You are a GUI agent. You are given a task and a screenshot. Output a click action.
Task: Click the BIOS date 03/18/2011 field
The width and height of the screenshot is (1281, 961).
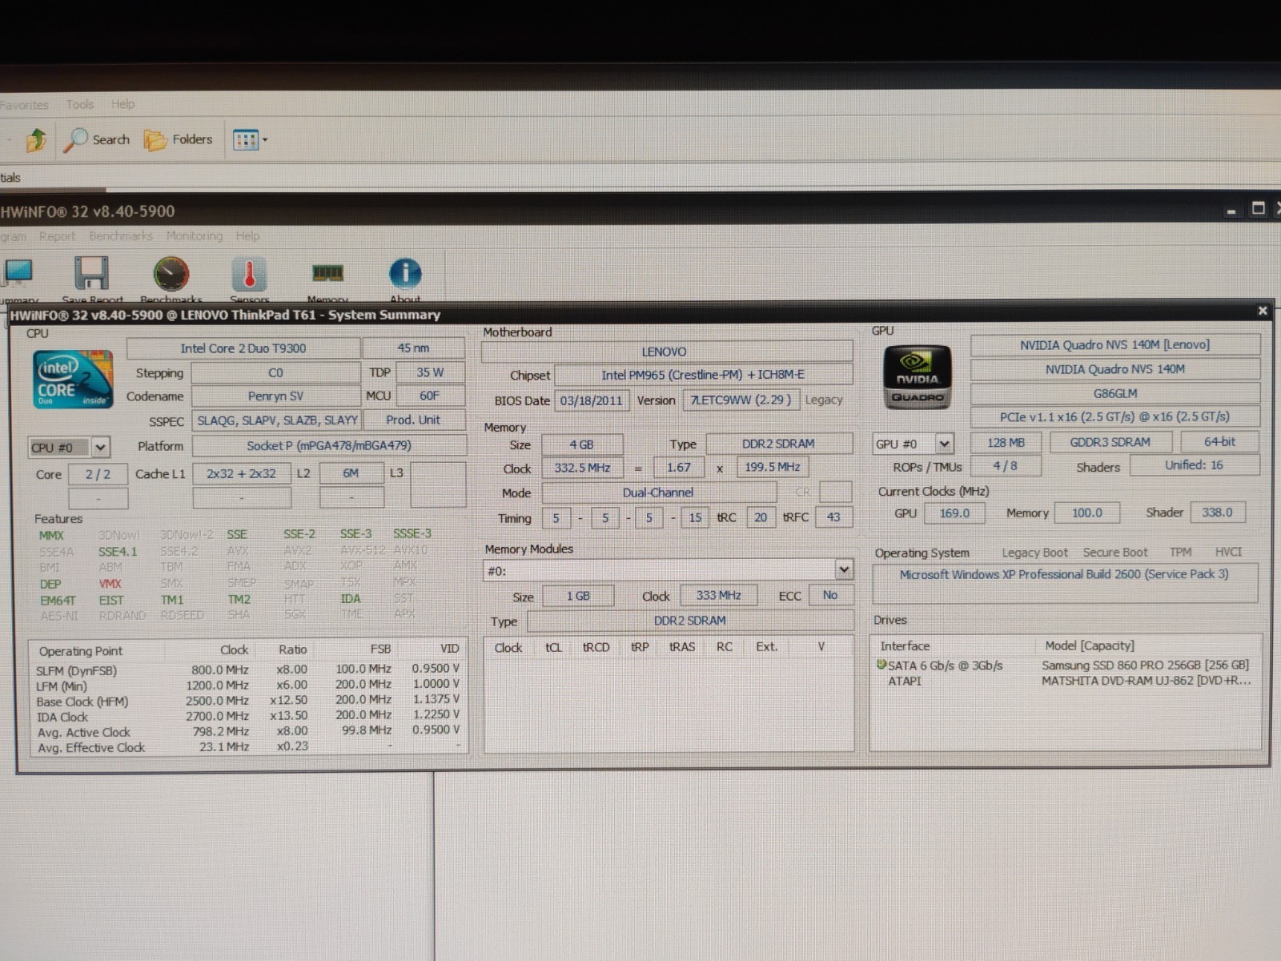[x=592, y=400]
